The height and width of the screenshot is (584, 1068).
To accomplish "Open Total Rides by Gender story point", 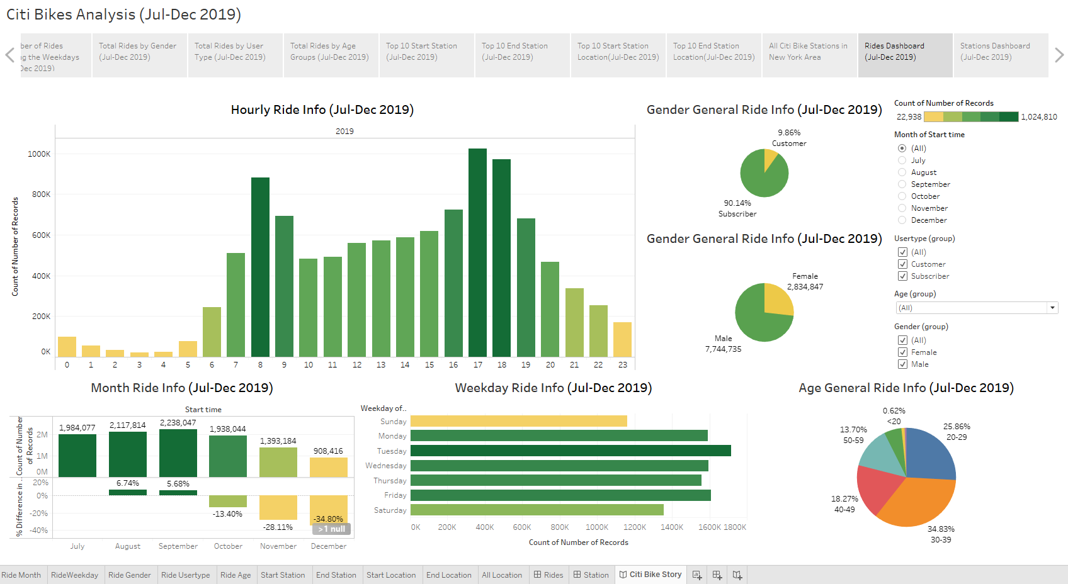I will click(140, 55).
